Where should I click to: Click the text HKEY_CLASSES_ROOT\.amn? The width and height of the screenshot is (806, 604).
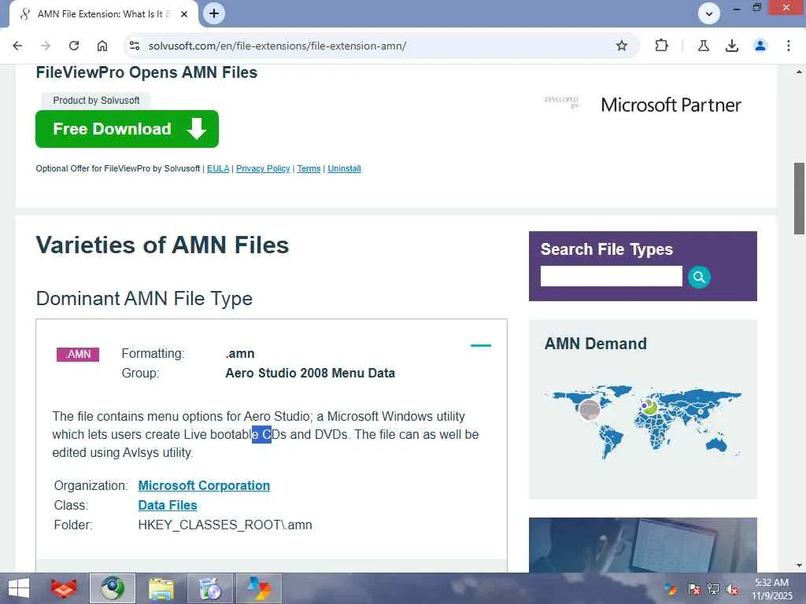tap(225, 525)
